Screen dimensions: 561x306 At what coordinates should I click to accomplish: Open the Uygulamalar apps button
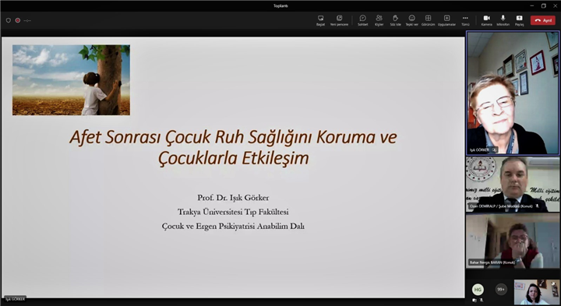[447, 20]
